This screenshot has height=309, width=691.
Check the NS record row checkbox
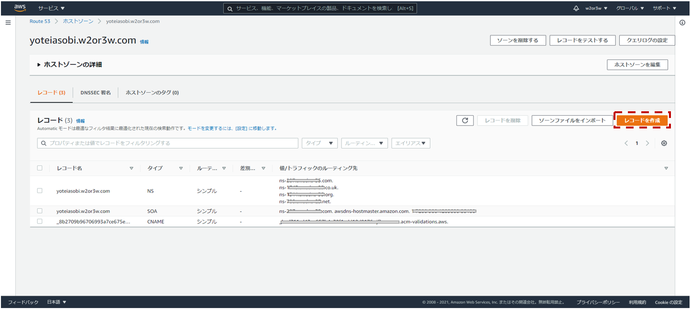click(40, 191)
